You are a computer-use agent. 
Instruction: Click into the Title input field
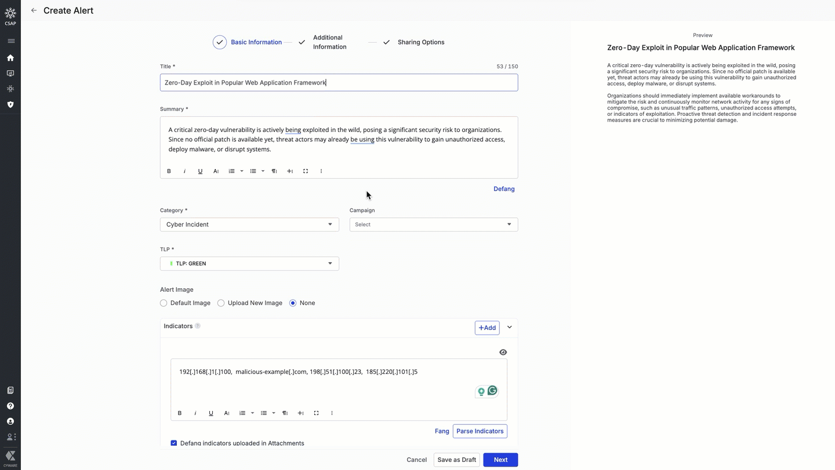coord(339,83)
